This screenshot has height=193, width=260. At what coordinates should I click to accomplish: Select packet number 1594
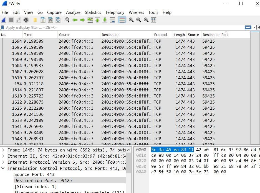point(125,41)
